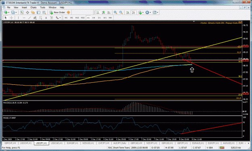252x151 pixels.
Task: Expand the Indicators dropdown arrow
Action: (x=143, y=12)
